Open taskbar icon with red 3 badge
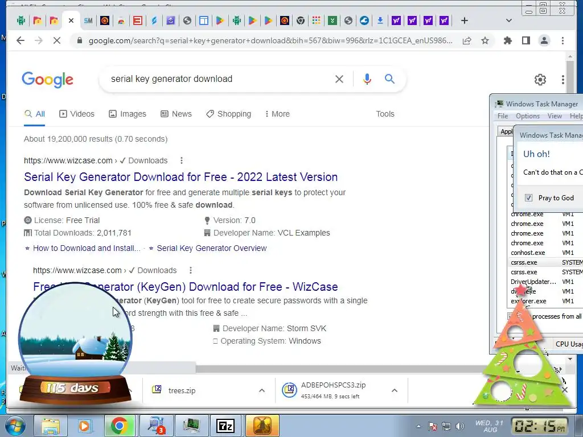This screenshot has height=437, width=583. [x=156, y=426]
